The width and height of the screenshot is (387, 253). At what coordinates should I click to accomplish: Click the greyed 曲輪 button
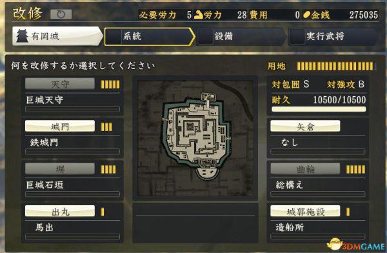click(305, 168)
